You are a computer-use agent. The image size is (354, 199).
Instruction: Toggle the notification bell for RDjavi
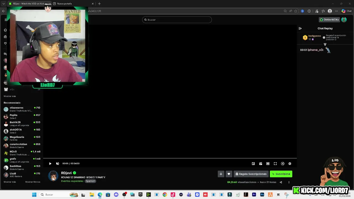[221, 174]
